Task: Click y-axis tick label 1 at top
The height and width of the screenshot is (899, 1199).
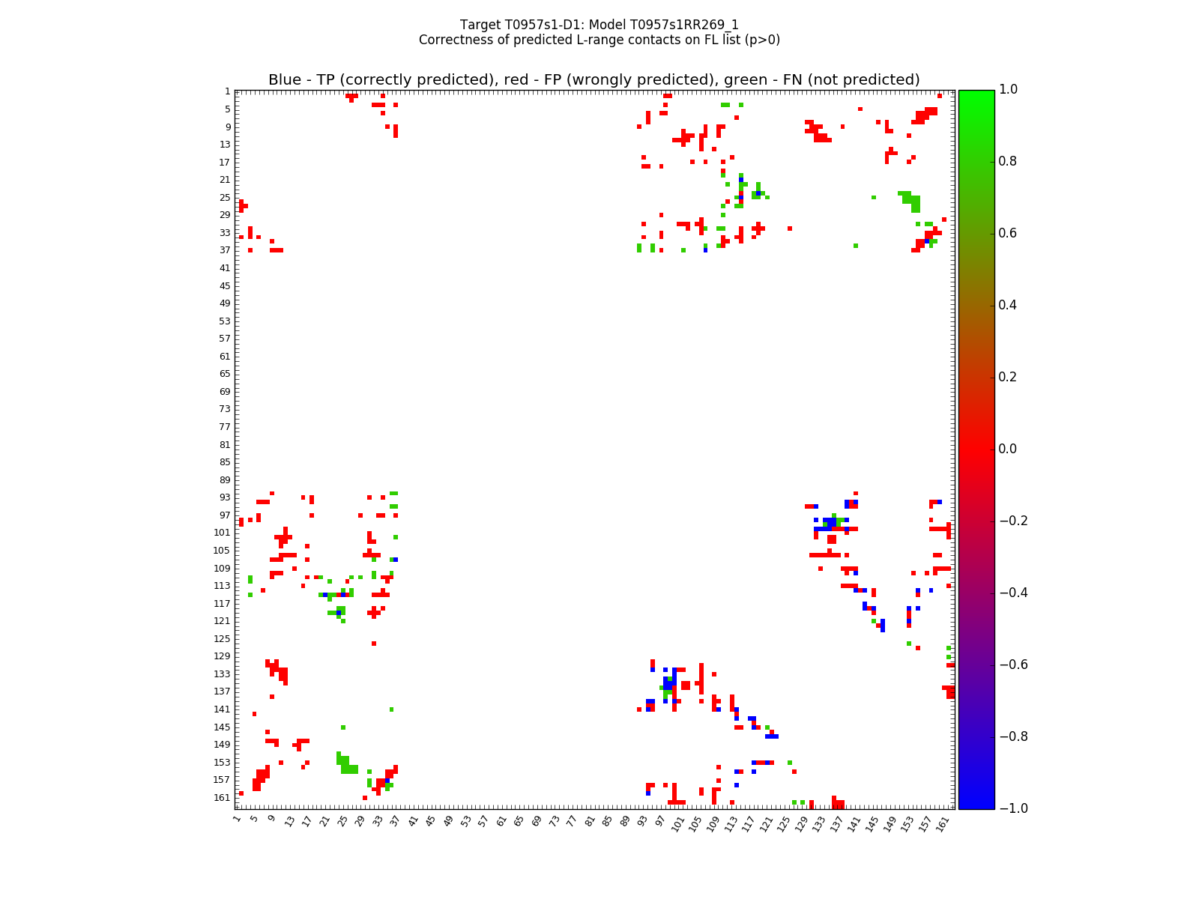Action: point(227,91)
